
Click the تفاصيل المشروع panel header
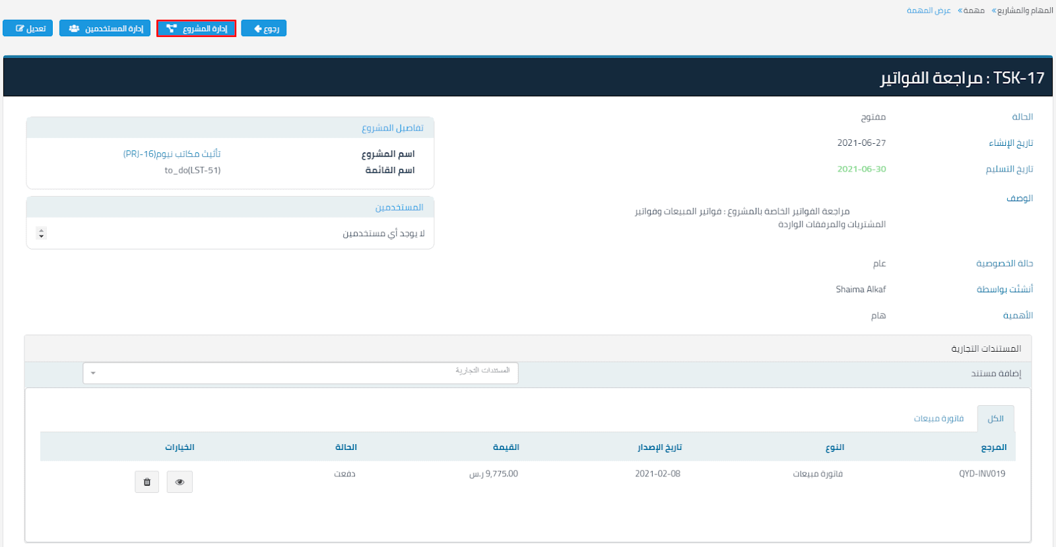[392, 128]
